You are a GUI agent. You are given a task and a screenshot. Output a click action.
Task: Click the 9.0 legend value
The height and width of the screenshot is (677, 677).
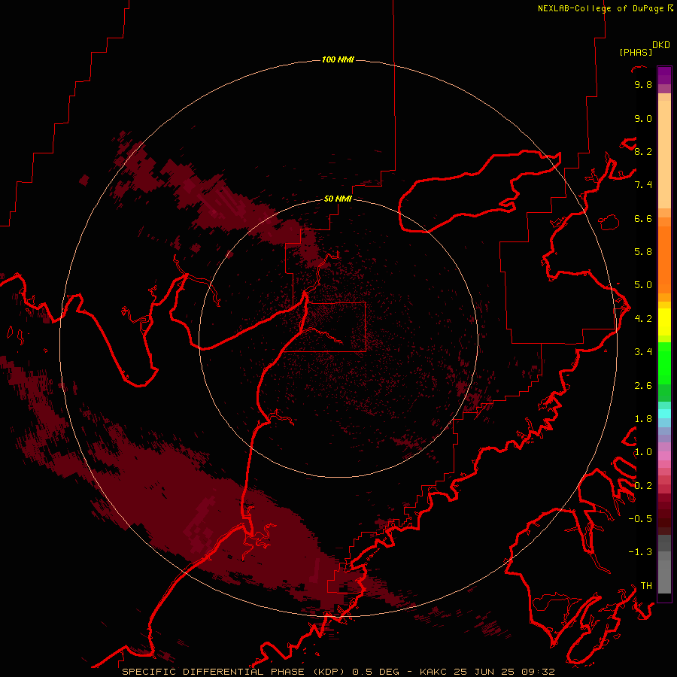(x=643, y=118)
